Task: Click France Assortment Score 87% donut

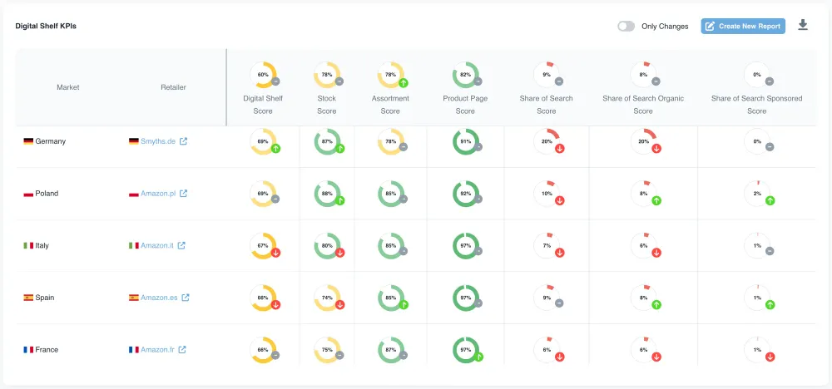Action: point(391,350)
